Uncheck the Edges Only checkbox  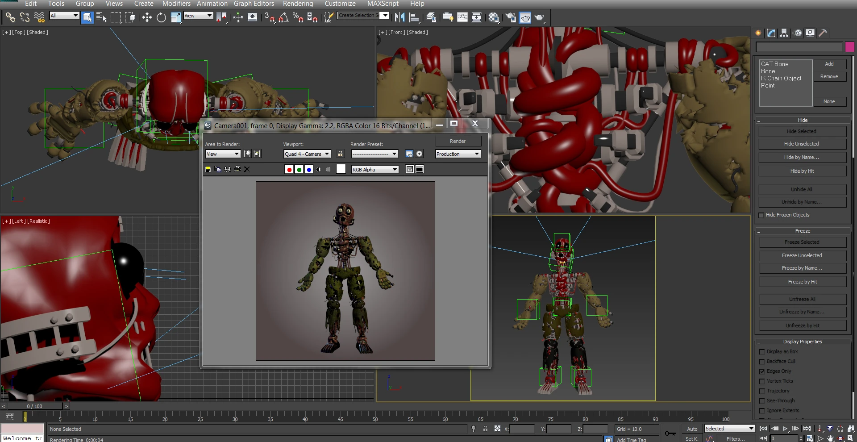[x=762, y=371]
